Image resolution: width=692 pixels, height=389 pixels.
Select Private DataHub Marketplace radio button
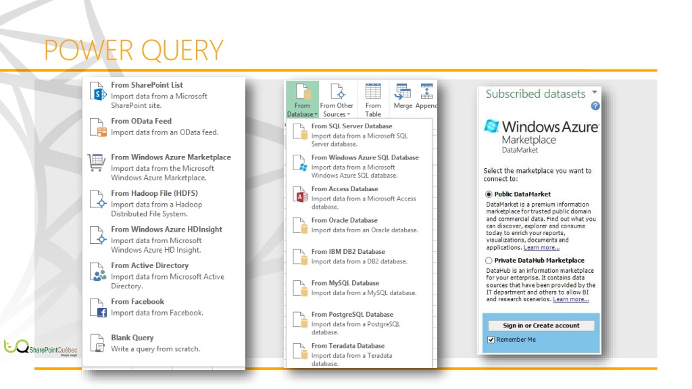pyautogui.click(x=489, y=261)
